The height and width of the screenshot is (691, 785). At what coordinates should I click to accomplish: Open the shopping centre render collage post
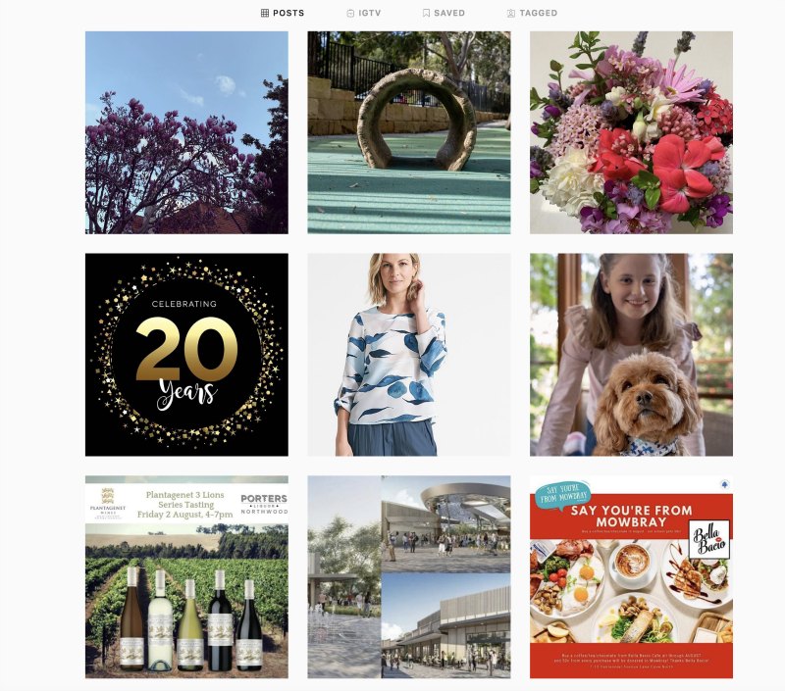[409, 576]
